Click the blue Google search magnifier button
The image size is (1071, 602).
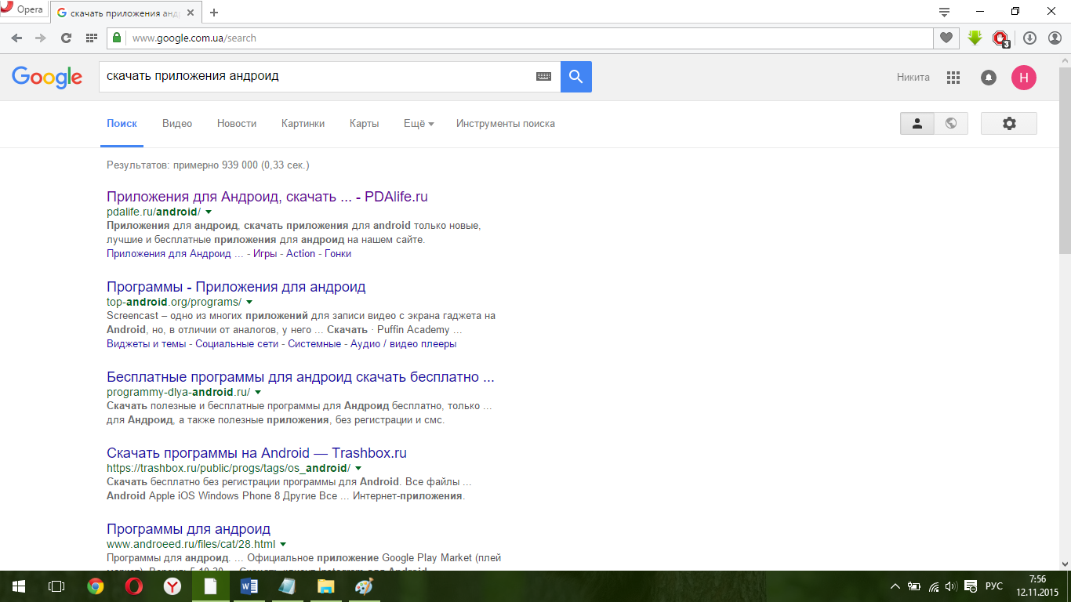575,77
